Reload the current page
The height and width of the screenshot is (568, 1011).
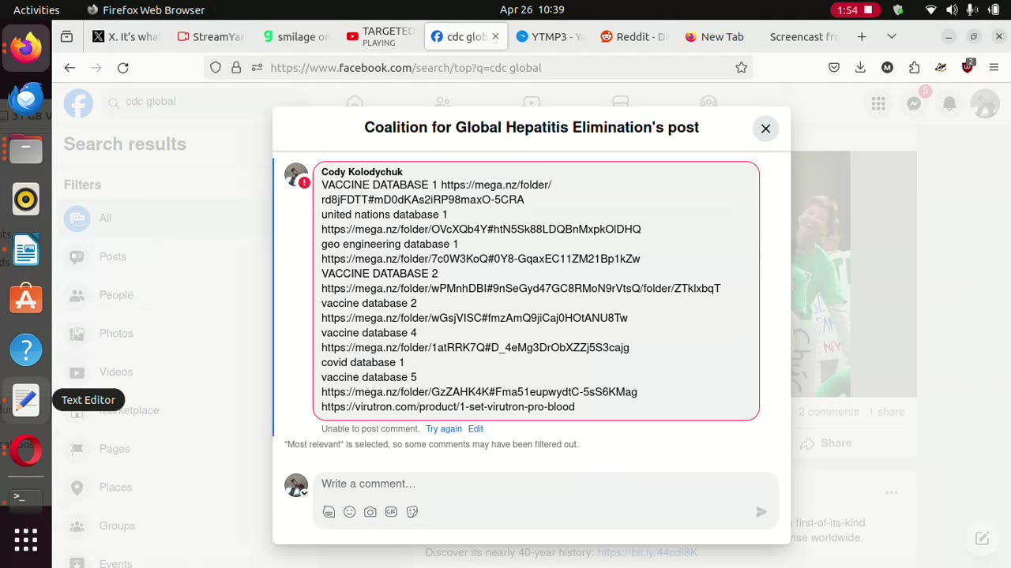(123, 68)
